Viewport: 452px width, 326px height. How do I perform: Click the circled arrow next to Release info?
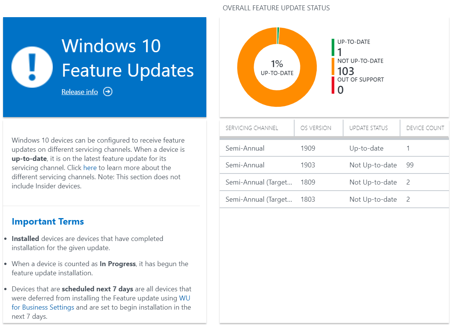pos(107,92)
